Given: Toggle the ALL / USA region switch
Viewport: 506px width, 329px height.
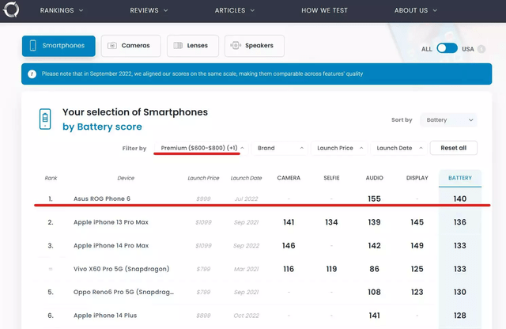Looking at the screenshot, I should 447,48.
